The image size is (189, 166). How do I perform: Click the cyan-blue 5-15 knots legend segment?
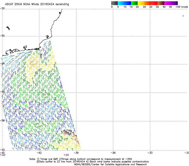tap(124, 3)
